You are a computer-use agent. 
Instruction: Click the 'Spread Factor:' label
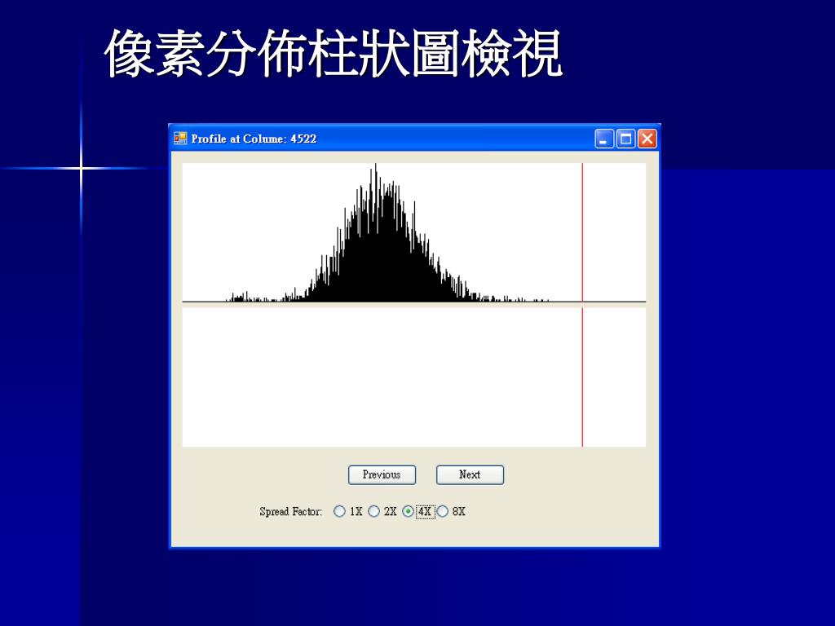pyautogui.click(x=291, y=512)
